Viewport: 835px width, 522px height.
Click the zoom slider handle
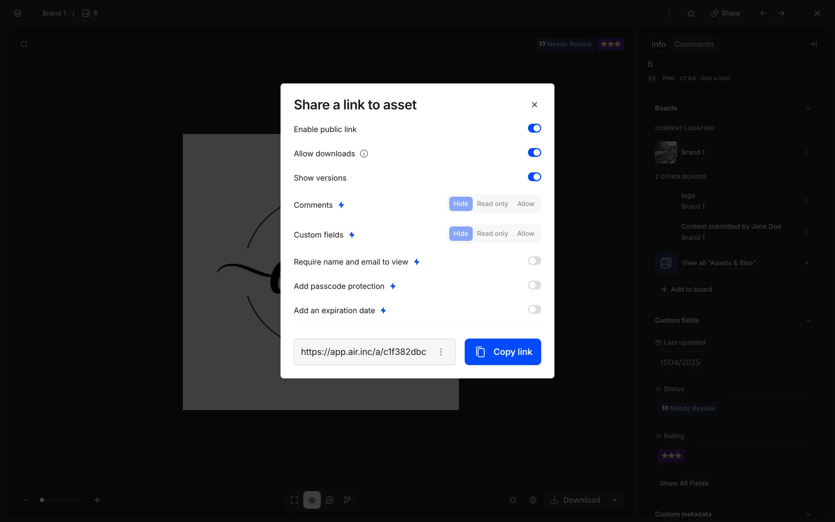pyautogui.click(x=42, y=500)
